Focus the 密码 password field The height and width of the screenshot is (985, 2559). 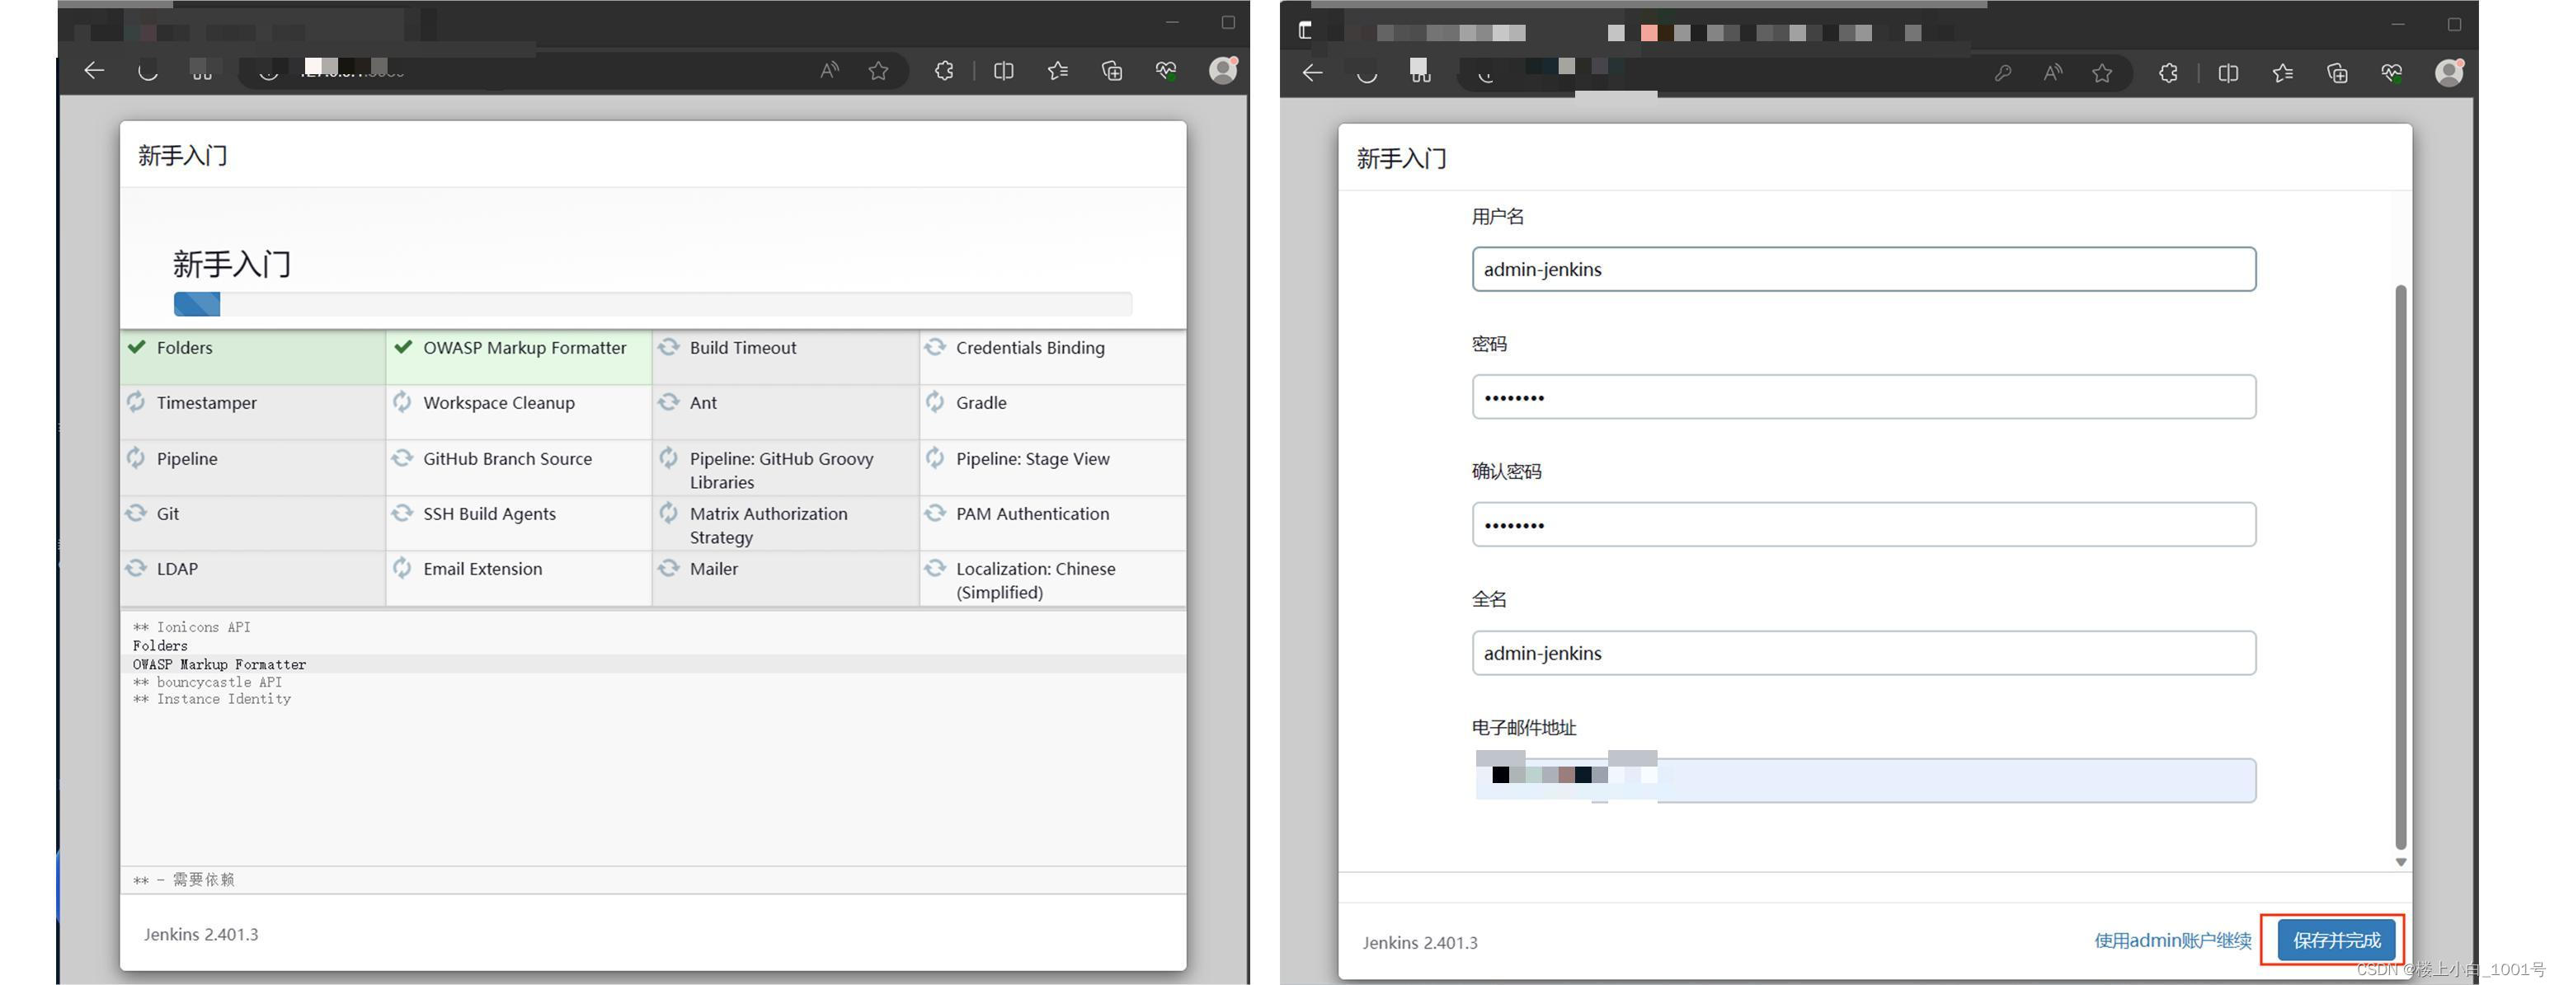click(x=1863, y=397)
